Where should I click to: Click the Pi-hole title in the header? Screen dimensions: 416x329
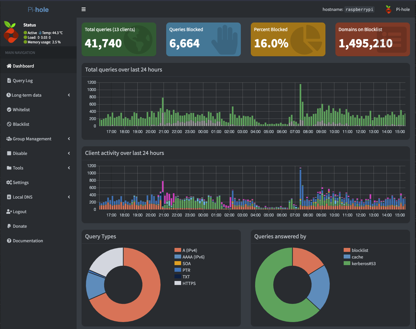coord(38,10)
